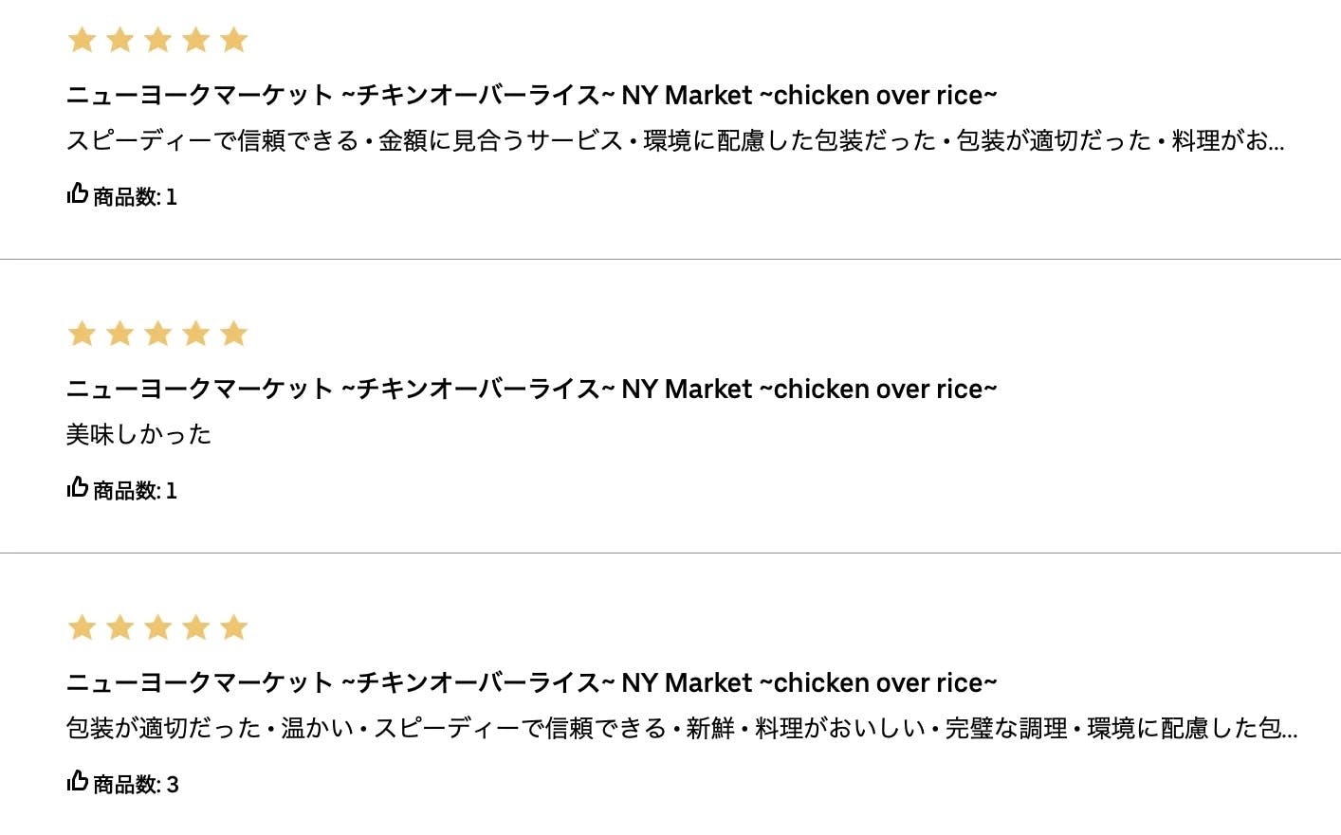1341x835 pixels.
Task: Open the NY Market title in the first review
Action: pyautogui.click(x=531, y=96)
